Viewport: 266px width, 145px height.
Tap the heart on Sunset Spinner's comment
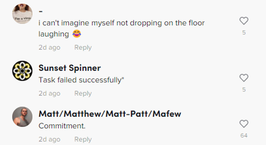tap(244, 78)
